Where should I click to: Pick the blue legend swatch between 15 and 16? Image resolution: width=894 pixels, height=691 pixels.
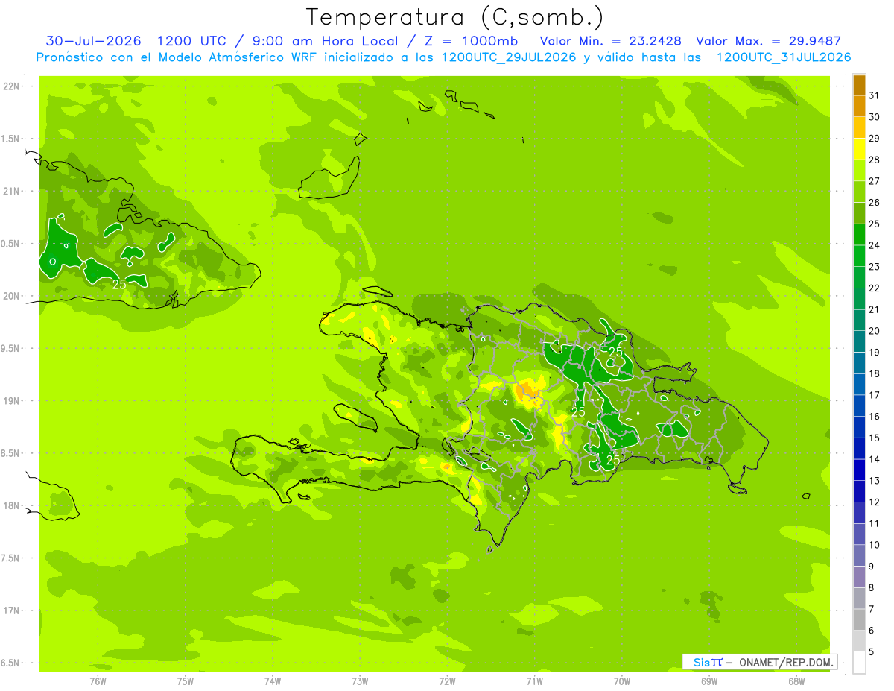(x=859, y=427)
